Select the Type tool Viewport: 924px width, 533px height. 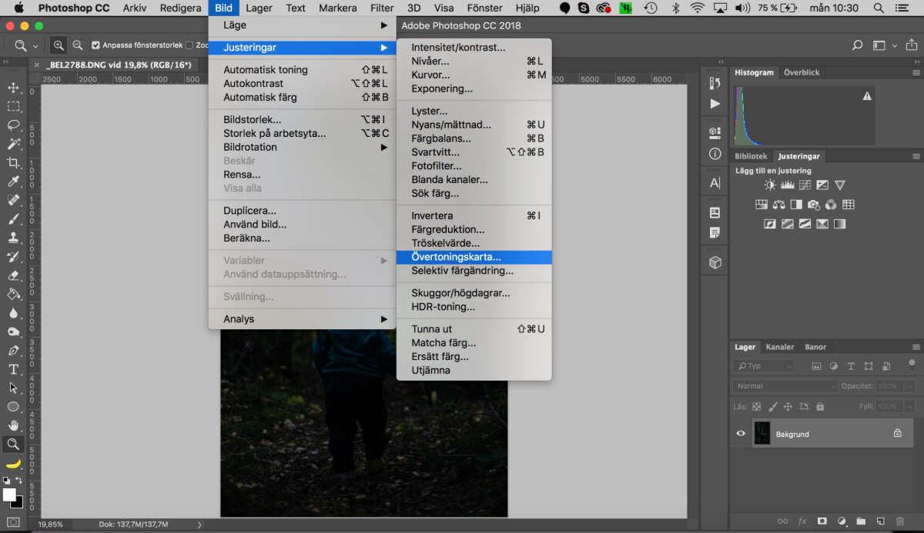14,368
